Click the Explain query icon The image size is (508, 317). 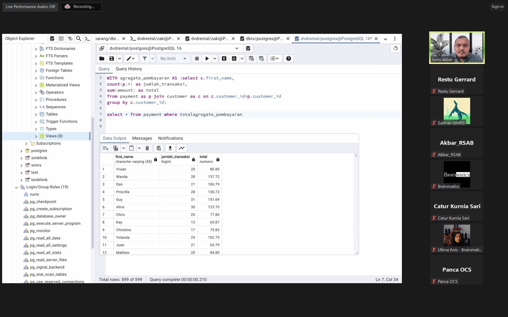(x=224, y=59)
